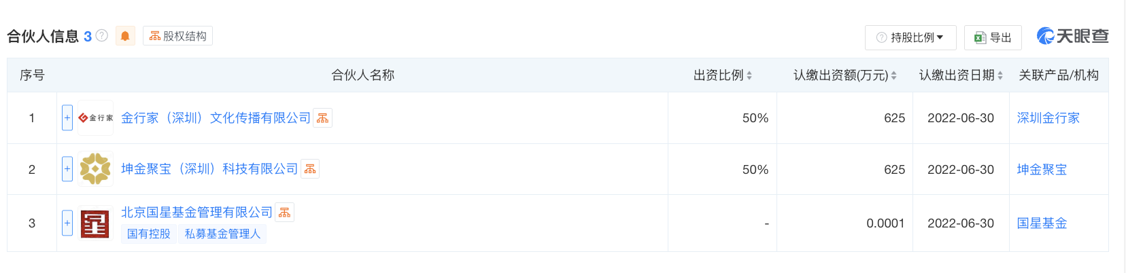Click the orange bell alert icon
This screenshot has width=1126, height=273.
(125, 36)
